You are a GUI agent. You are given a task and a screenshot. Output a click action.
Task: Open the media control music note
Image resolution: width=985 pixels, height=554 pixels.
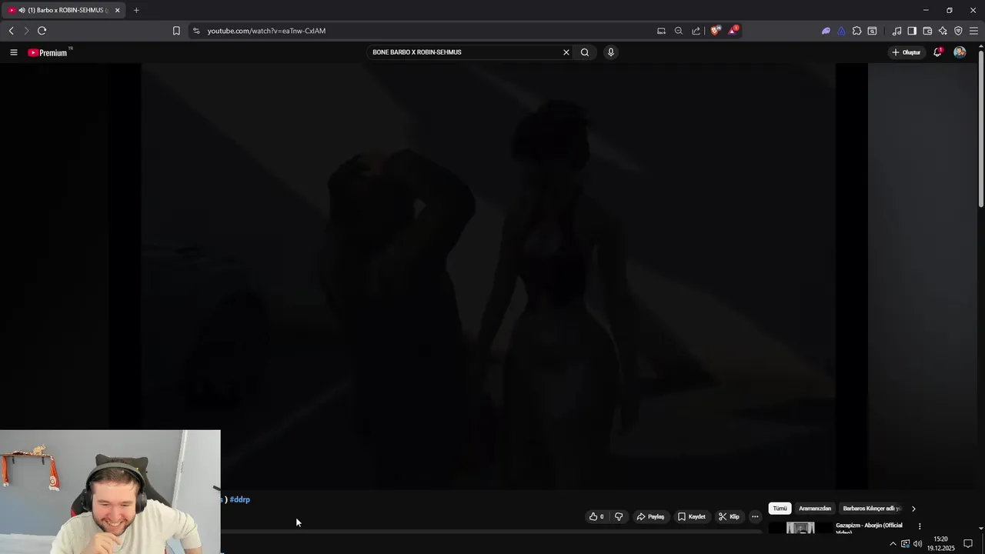pyautogui.click(x=897, y=31)
